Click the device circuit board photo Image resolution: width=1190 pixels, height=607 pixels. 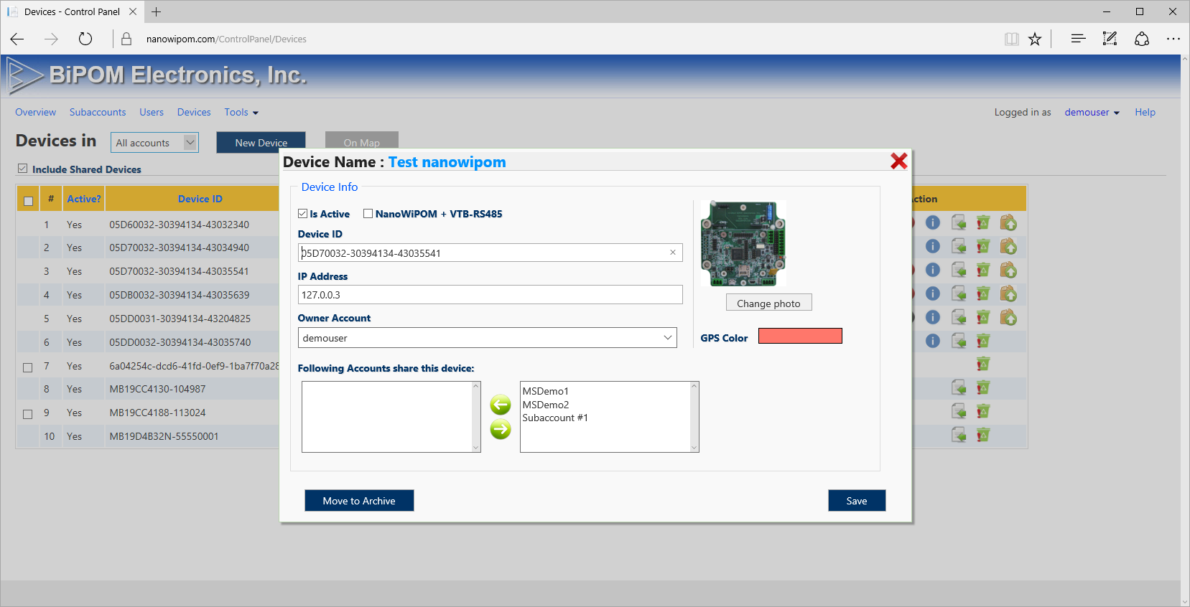point(743,243)
